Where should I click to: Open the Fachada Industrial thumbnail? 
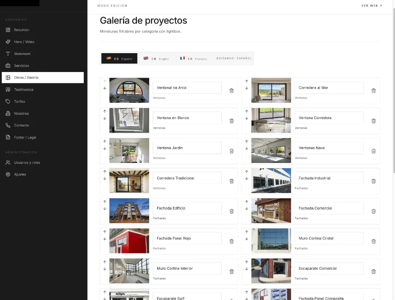(271, 181)
